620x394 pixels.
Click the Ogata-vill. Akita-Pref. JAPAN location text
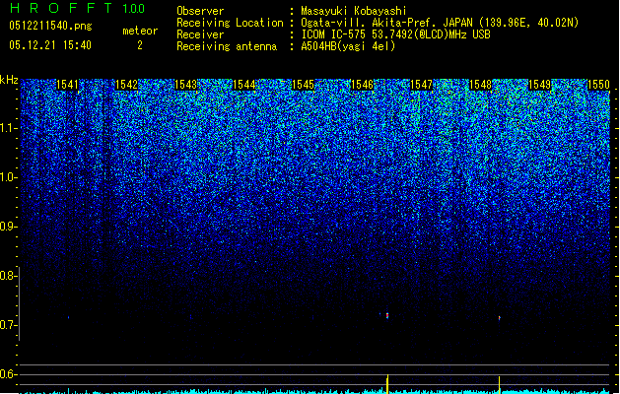[x=440, y=23]
